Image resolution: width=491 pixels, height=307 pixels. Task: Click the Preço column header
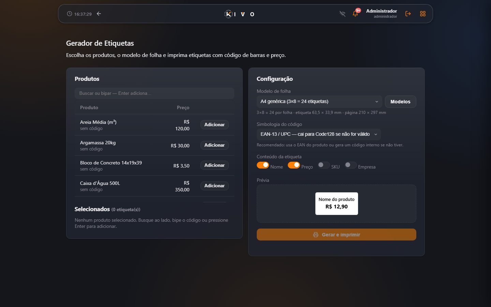tap(183, 107)
